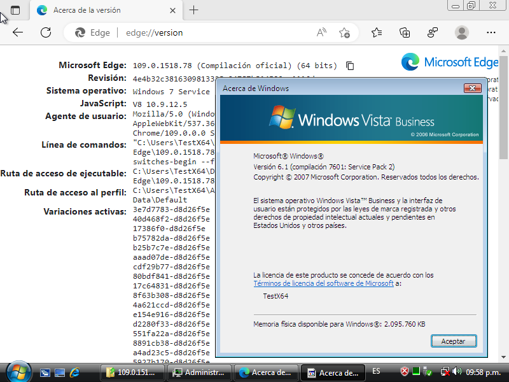
Task: Close the "Acerca de la versión" tab
Action: [x=172, y=10]
